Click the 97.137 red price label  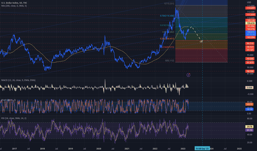pyautogui.click(x=250, y=50)
